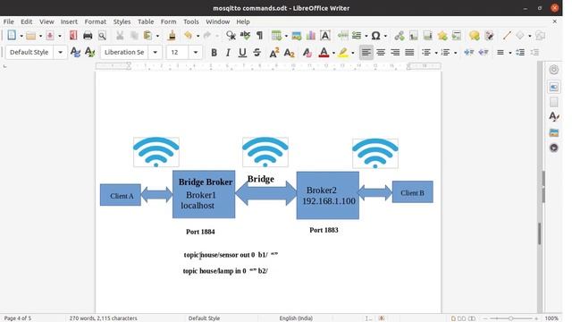Apply the font color red A
This screenshot has height=322, width=572.
pyautogui.click(x=324, y=53)
